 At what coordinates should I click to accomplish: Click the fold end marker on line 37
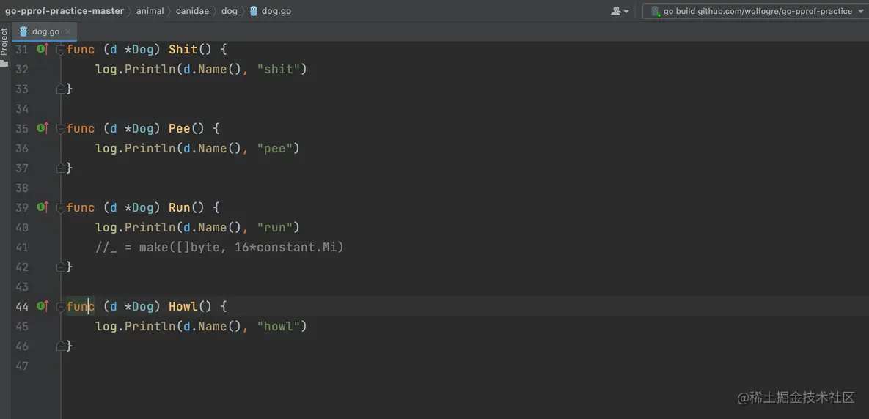(61, 168)
